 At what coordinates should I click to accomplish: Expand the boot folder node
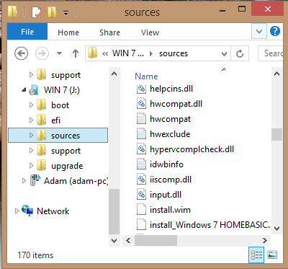(x=31, y=105)
